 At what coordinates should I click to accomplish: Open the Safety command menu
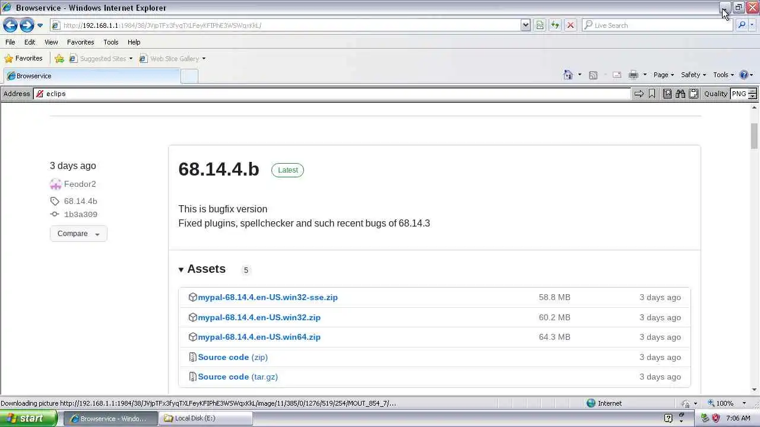pos(693,75)
